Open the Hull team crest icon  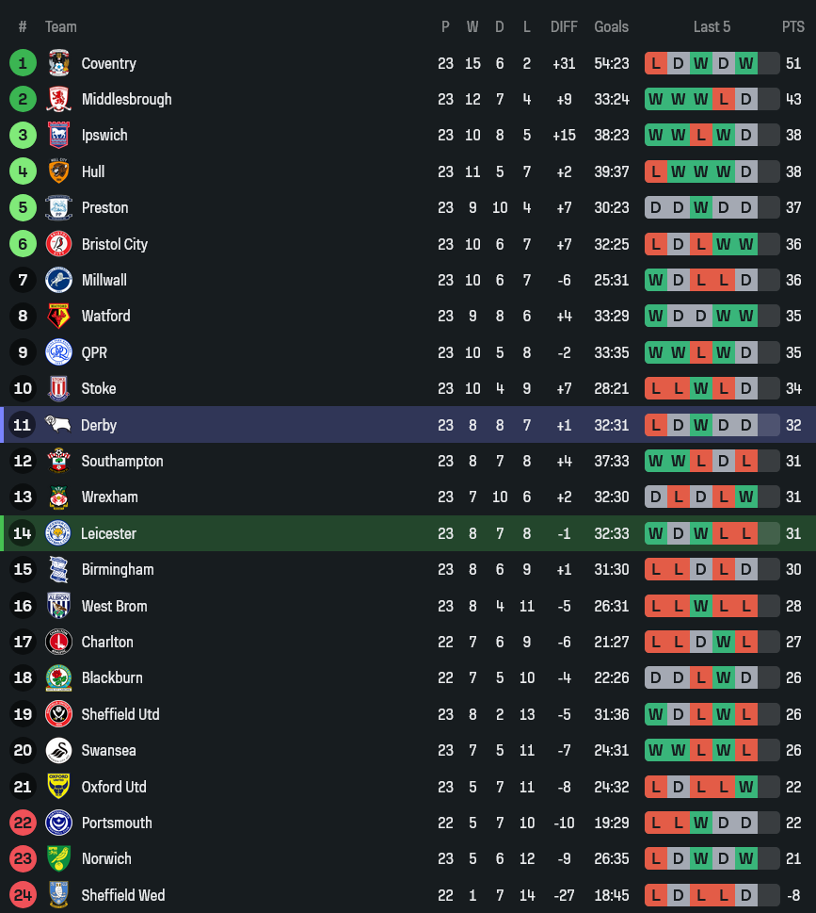(x=58, y=171)
